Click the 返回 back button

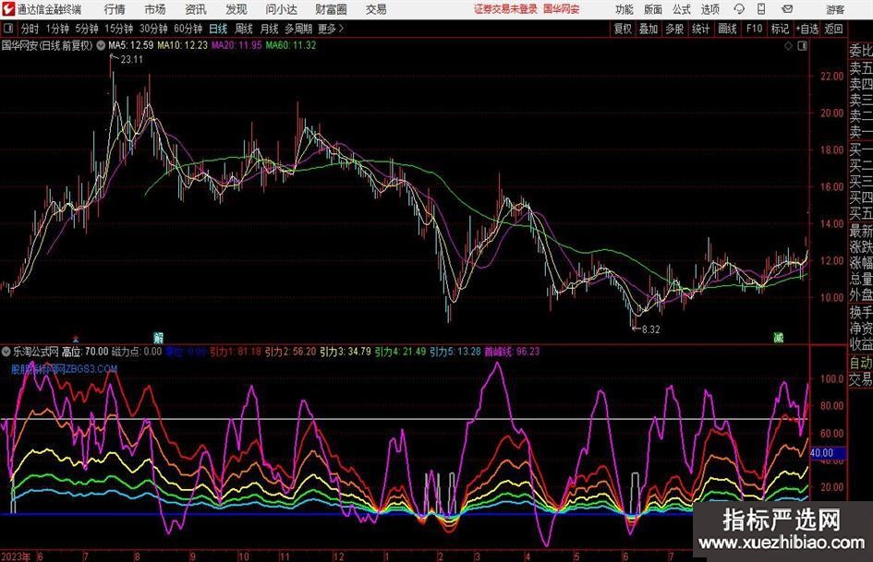click(833, 29)
